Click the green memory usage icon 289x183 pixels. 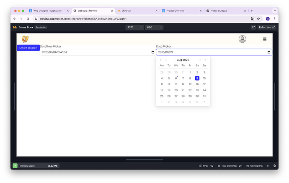[x=15, y=166]
